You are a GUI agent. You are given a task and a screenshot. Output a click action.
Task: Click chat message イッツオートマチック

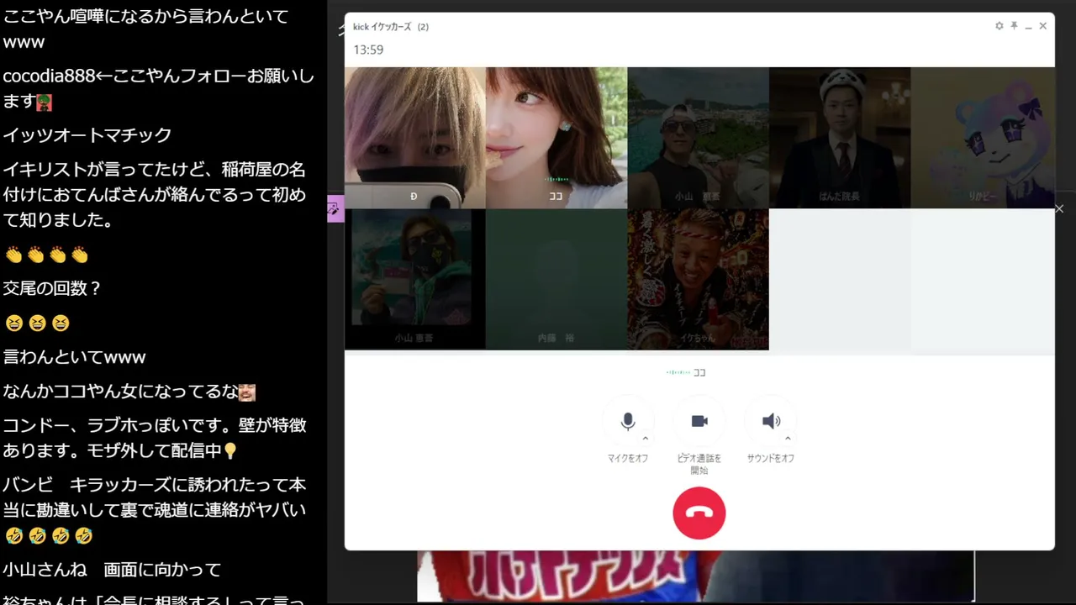click(87, 135)
